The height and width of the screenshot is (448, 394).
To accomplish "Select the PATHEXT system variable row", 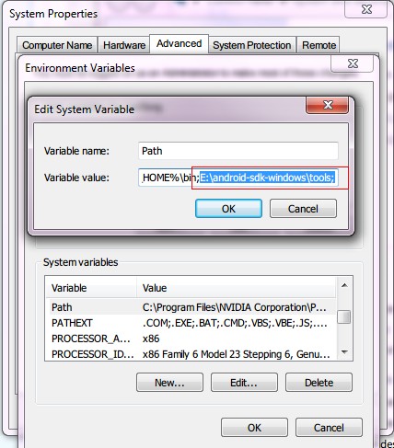I will [191, 323].
